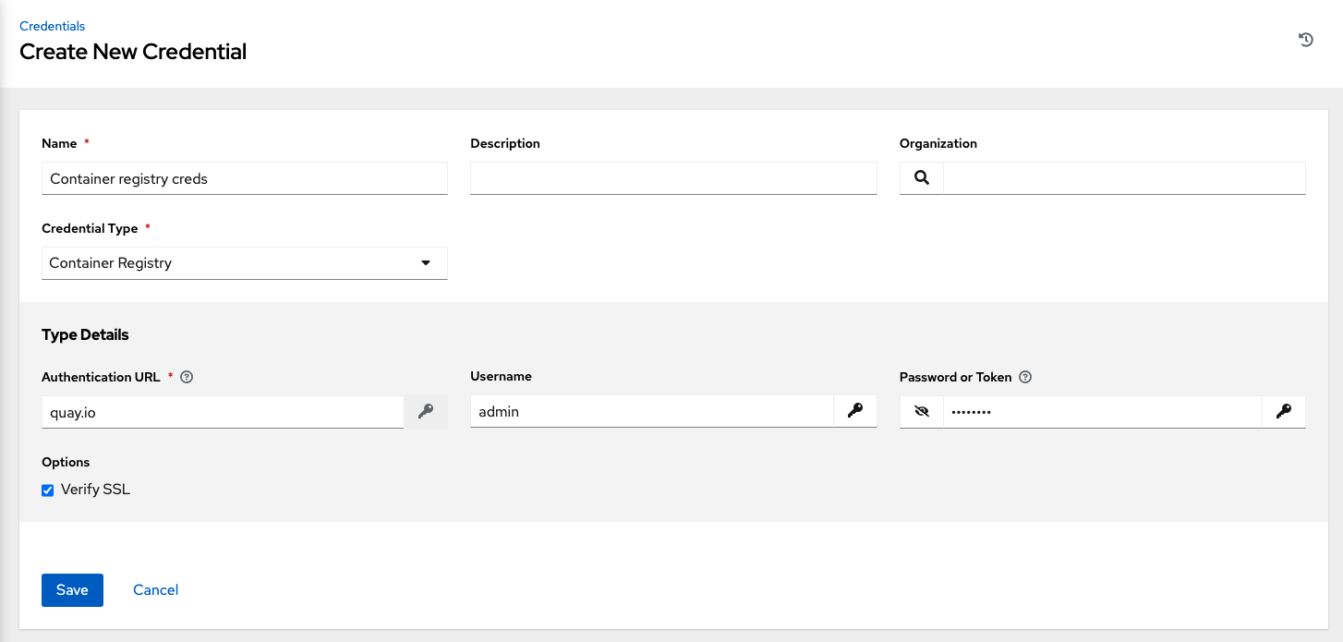
Task: Navigate back via the Credentials breadcrumb
Action: (52, 26)
